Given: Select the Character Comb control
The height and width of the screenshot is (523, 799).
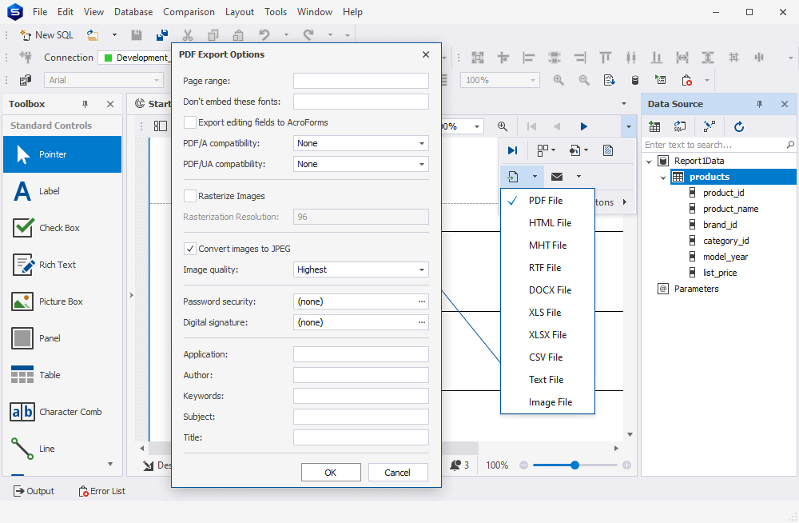Looking at the screenshot, I should click(62, 411).
